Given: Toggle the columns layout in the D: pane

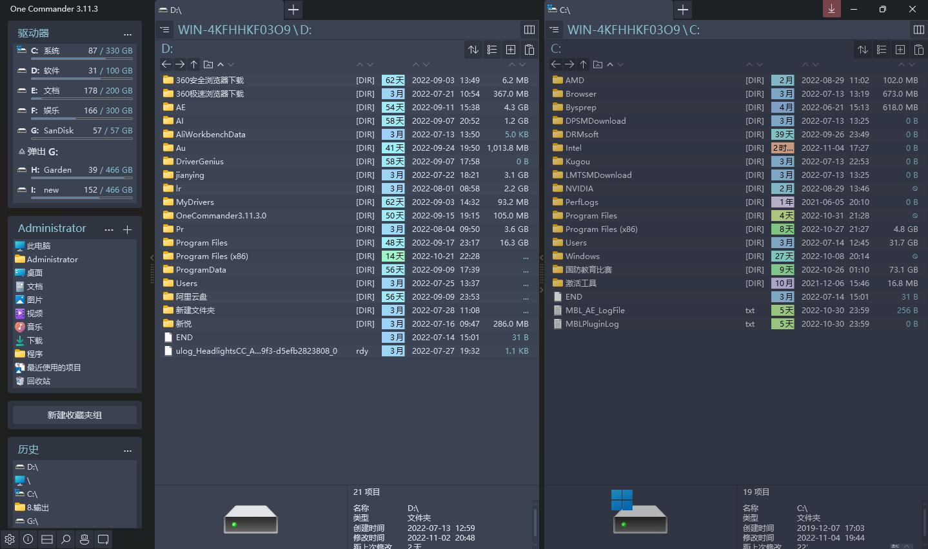Looking at the screenshot, I should tap(529, 30).
